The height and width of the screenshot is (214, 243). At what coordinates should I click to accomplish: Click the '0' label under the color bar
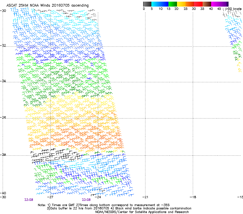[144, 9]
